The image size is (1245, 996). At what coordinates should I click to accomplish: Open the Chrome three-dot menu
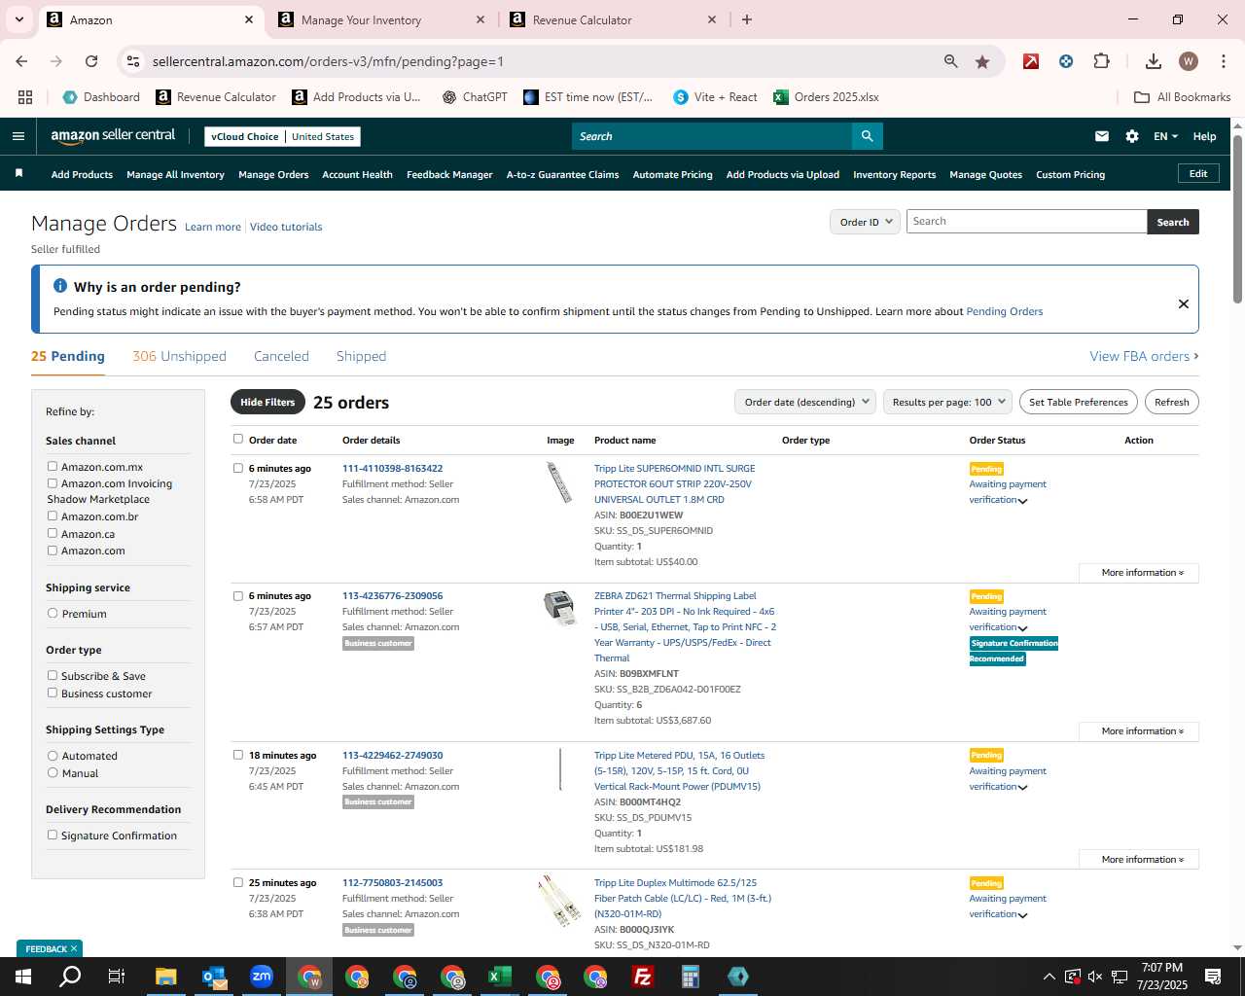tap(1223, 61)
